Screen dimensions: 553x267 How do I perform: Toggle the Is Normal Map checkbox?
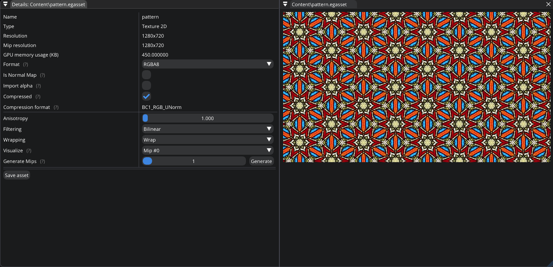[147, 75]
